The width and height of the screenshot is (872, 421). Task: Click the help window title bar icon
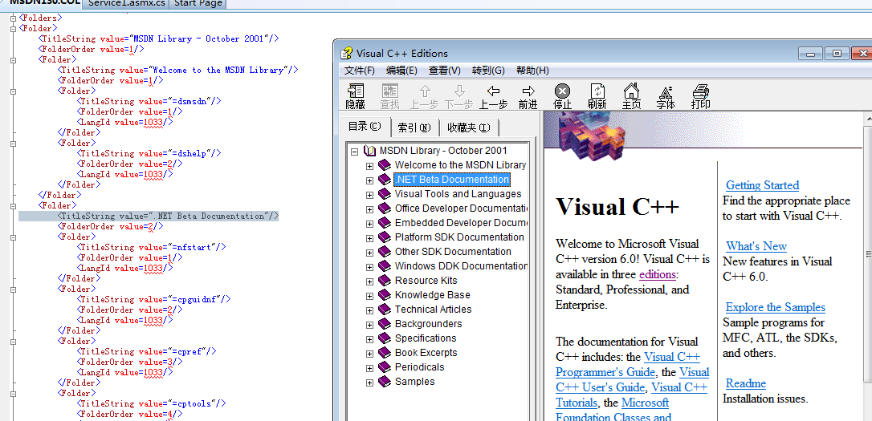(x=346, y=53)
